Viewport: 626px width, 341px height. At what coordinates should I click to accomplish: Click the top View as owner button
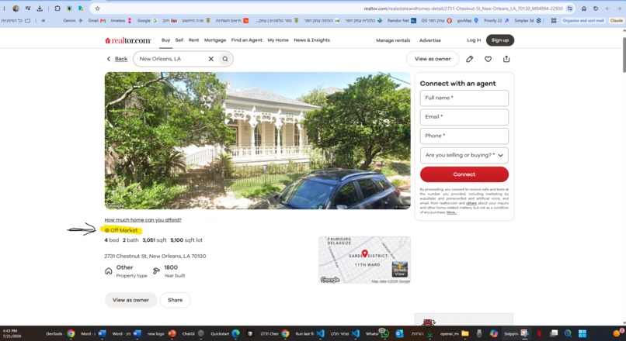click(433, 59)
